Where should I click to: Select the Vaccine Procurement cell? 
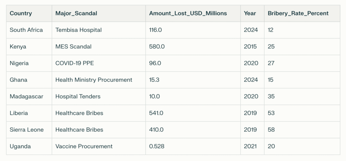point(84,146)
